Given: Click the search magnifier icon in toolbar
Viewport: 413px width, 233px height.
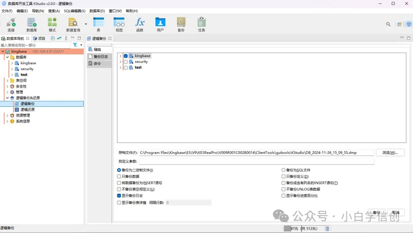Looking at the screenshot, I should 388,24.
